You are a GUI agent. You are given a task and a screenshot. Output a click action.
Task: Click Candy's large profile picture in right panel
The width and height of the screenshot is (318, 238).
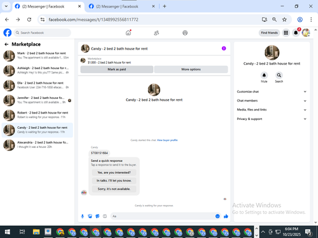[272, 53]
